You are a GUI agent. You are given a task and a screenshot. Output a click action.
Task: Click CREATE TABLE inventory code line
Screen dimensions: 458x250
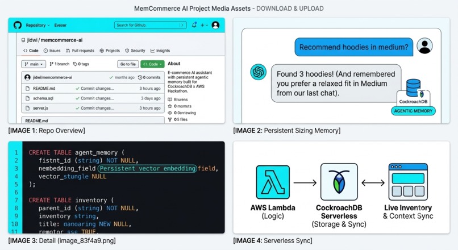(71, 200)
